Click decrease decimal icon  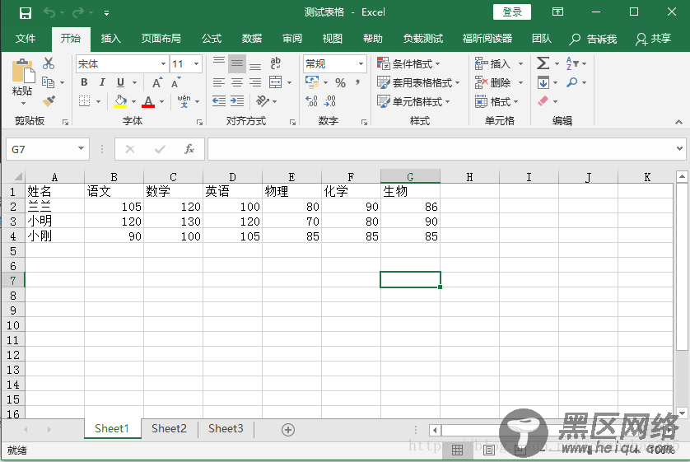point(329,101)
